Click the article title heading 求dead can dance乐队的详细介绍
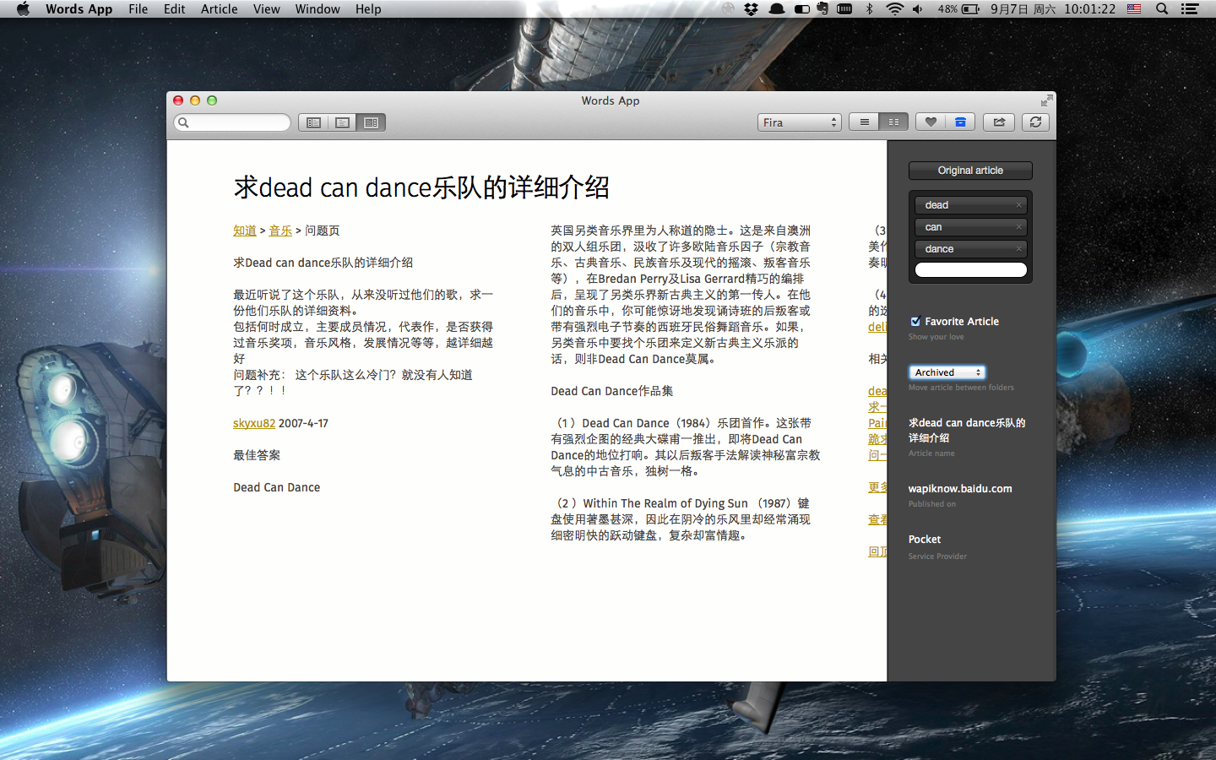Image resolution: width=1216 pixels, height=760 pixels. point(421,187)
